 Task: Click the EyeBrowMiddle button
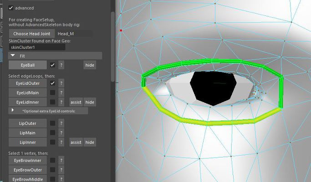point(28,179)
